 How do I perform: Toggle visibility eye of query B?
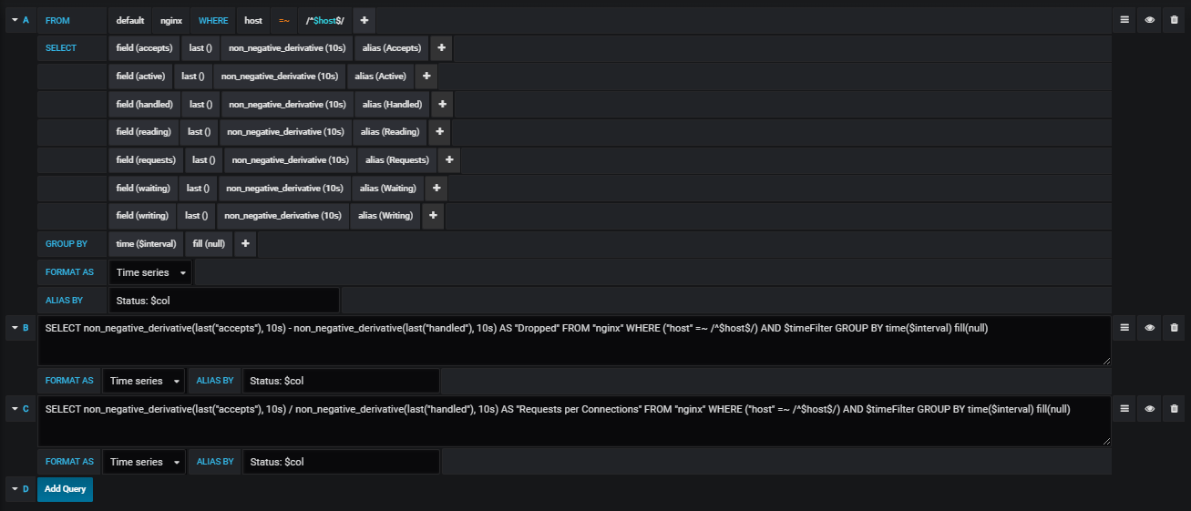[x=1149, y=328]
